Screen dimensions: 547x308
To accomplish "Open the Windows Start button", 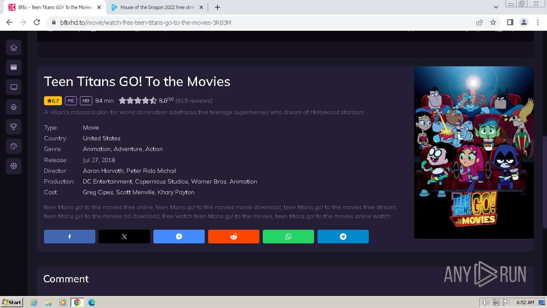I will click(x=12, y=302).
